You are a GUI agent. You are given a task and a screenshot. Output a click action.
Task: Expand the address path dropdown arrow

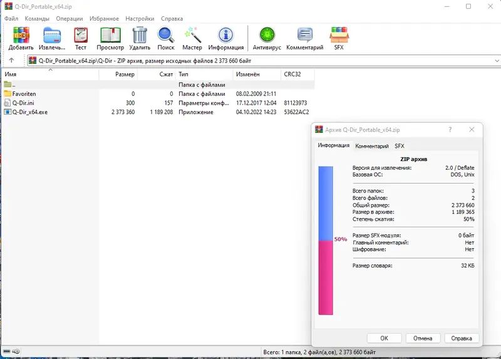click(497, 60)
